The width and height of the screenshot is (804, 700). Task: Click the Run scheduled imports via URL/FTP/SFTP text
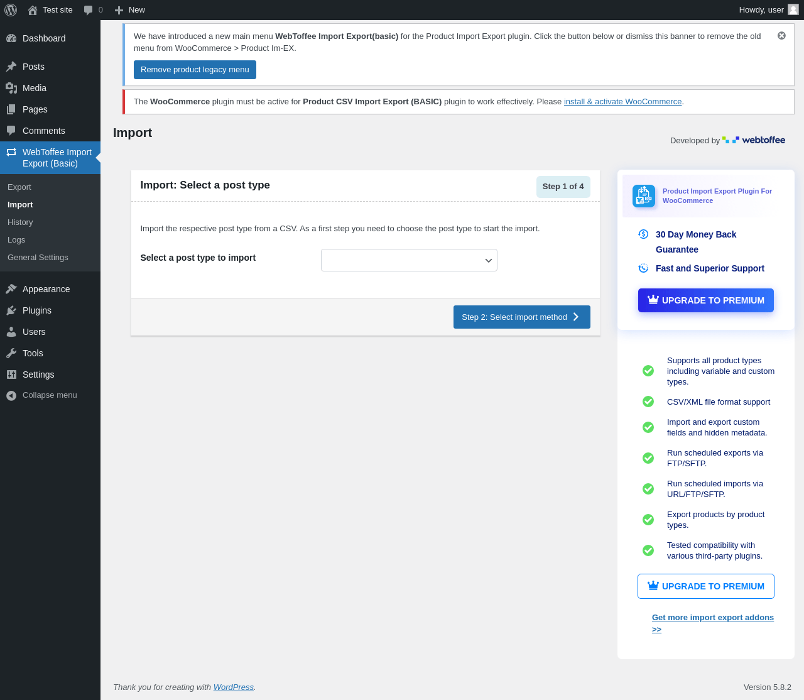pyautogui.click(x=715, y=489)
